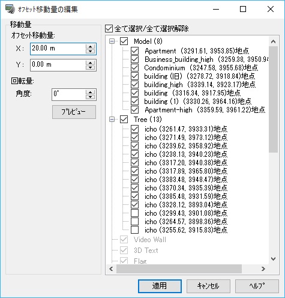Click the X offset spinner up arrow
285x298 pixels.
90,46
